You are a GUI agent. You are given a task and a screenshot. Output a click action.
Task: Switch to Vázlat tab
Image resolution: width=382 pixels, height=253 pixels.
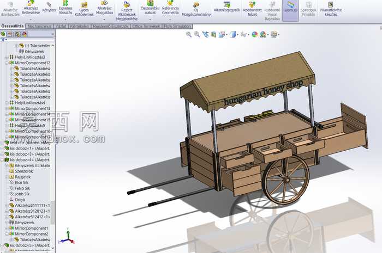click(x=61, y=26)
